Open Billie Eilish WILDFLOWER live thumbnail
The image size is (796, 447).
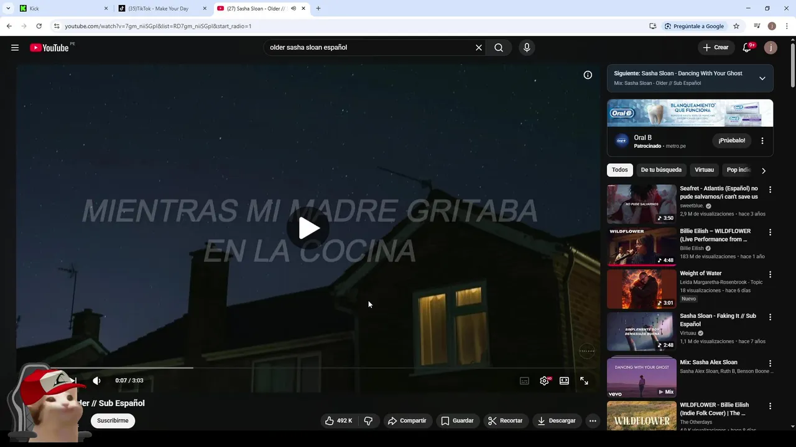point(641,246)
